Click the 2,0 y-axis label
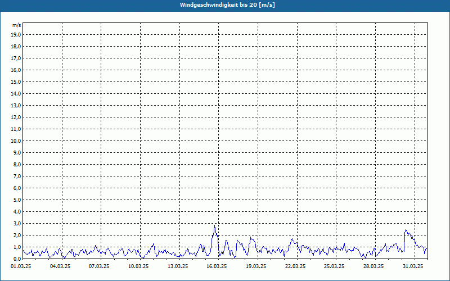This screenshot has height=281, width=450. click(x=17, y=235)
